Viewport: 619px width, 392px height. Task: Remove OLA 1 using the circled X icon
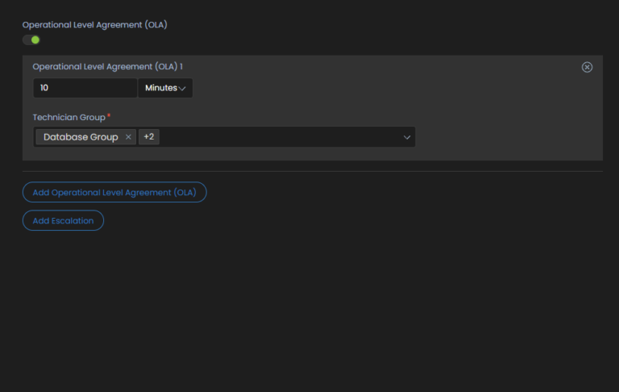point(587,67)
